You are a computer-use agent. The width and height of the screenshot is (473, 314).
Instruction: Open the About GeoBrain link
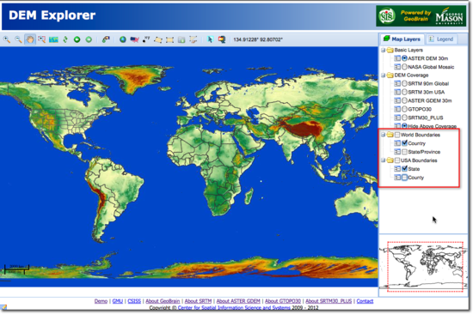163,301
